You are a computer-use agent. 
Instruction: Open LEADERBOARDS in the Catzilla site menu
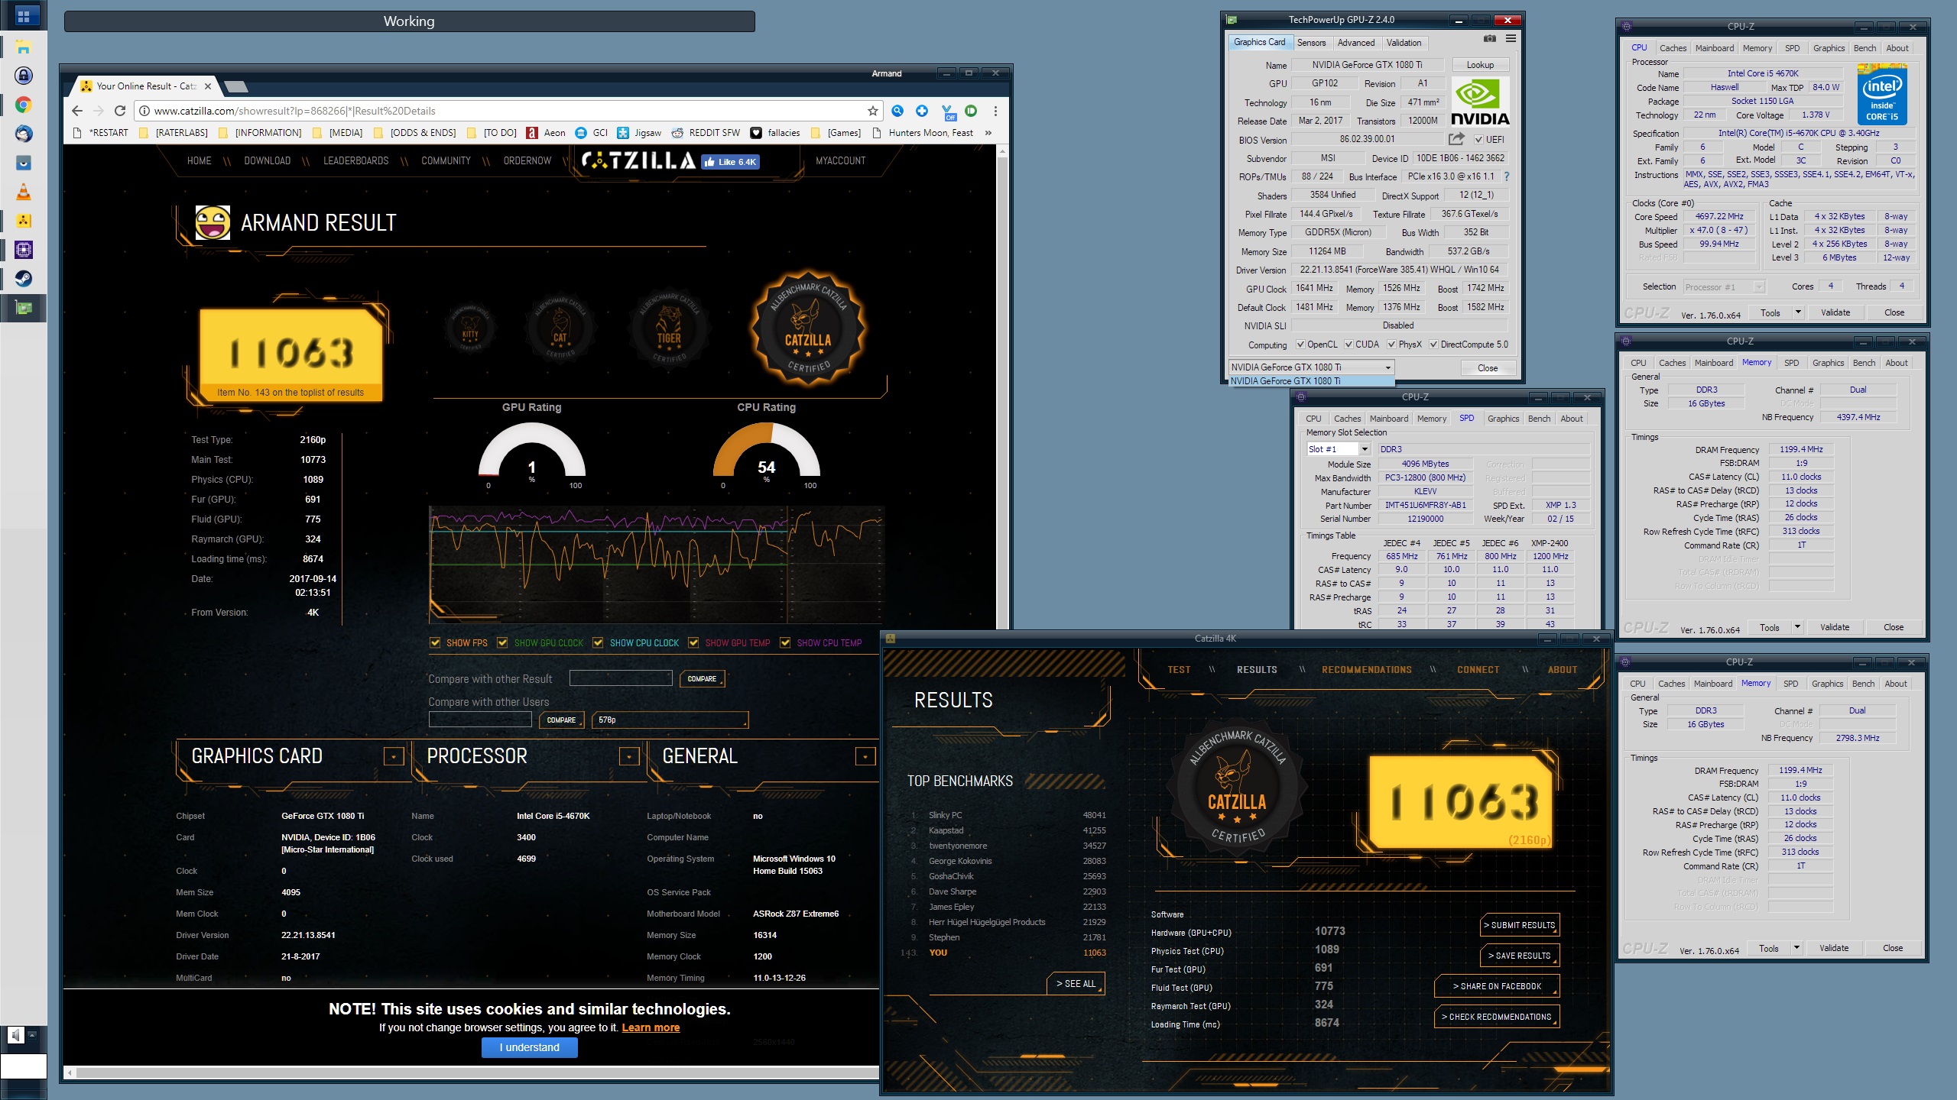tap(355, 161)
